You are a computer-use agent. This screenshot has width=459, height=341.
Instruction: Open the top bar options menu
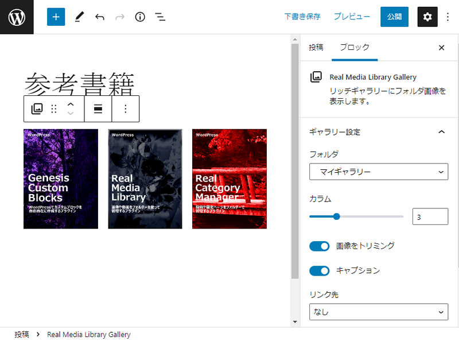click(x=448, y=17)
